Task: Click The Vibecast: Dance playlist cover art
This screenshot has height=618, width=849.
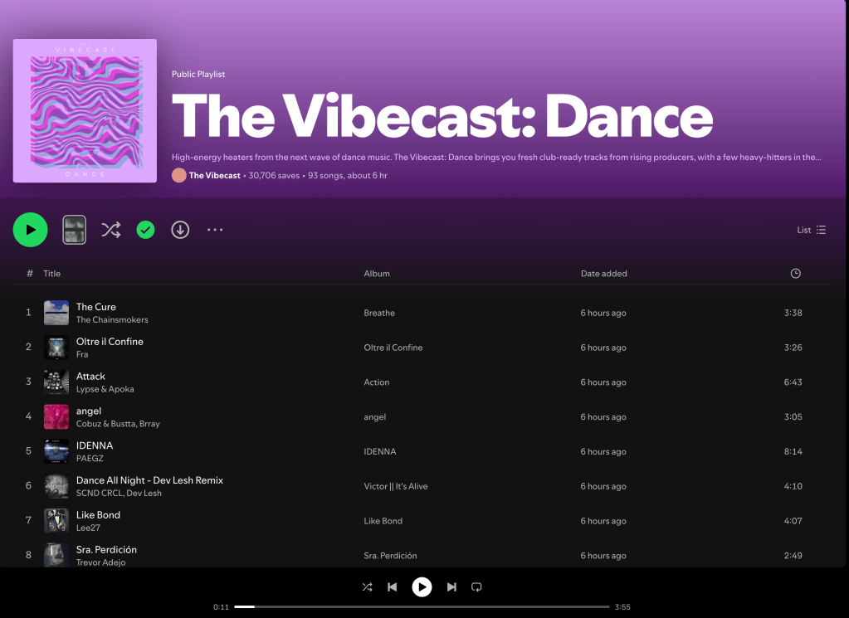Action: pos(85,110)
